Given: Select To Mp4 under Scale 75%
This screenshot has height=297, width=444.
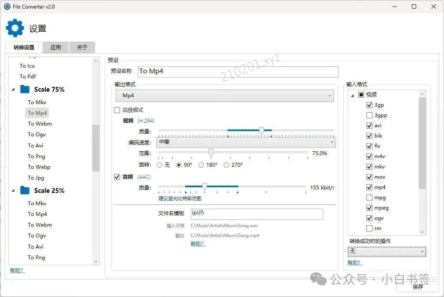Looking at the screenshot, I should pyautogui.click(x=37, y=113).
